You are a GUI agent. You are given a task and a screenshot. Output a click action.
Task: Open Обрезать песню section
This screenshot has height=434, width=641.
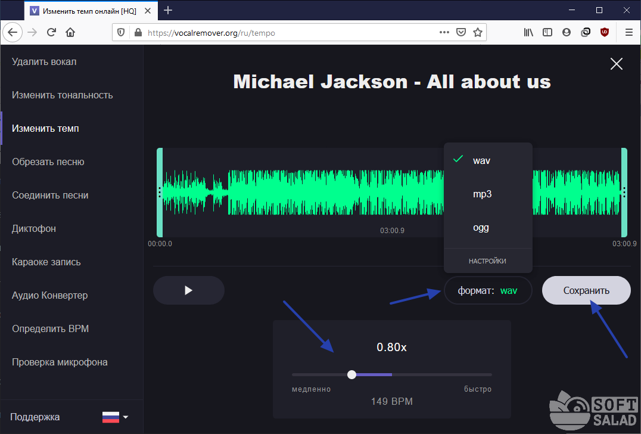point(48,162)
